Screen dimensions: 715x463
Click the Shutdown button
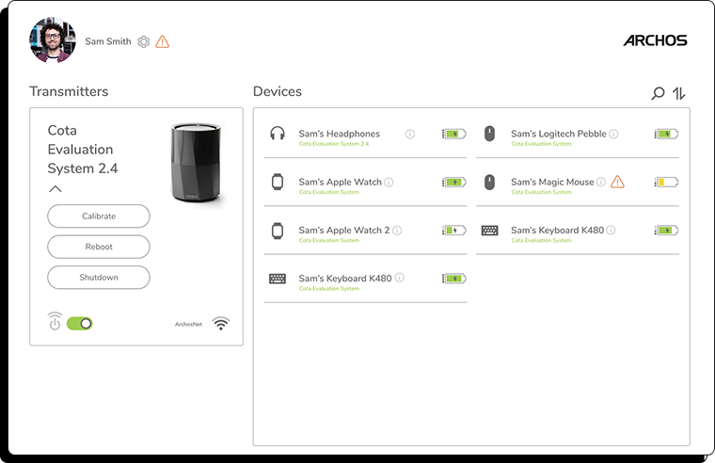point(99,278)
